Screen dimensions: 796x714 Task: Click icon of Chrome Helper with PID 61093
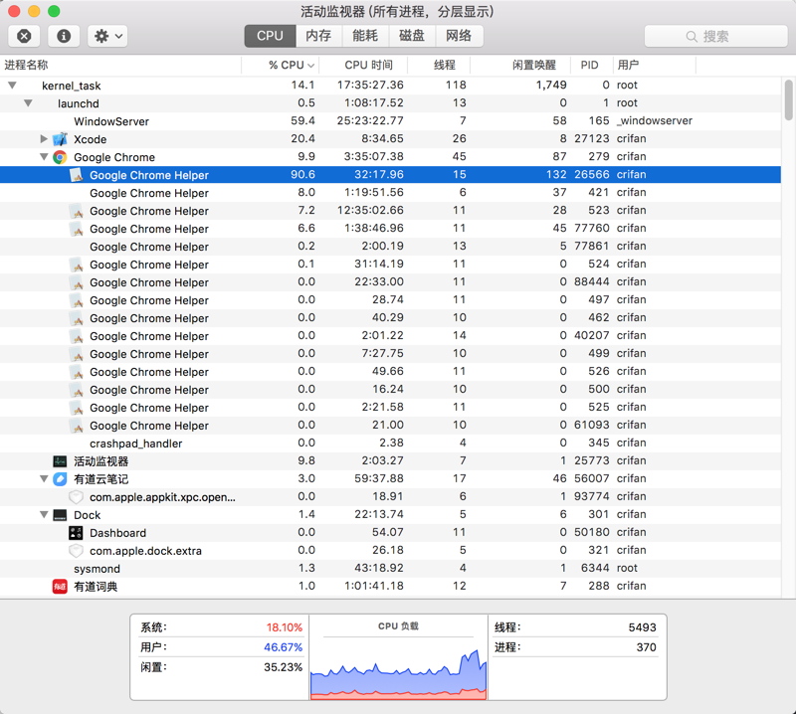(x=77, y=426)
